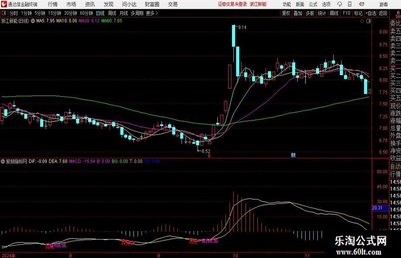The image size is (401, 258).
Task: Open the 版面 menu
Action: click(x=300, y=4)
